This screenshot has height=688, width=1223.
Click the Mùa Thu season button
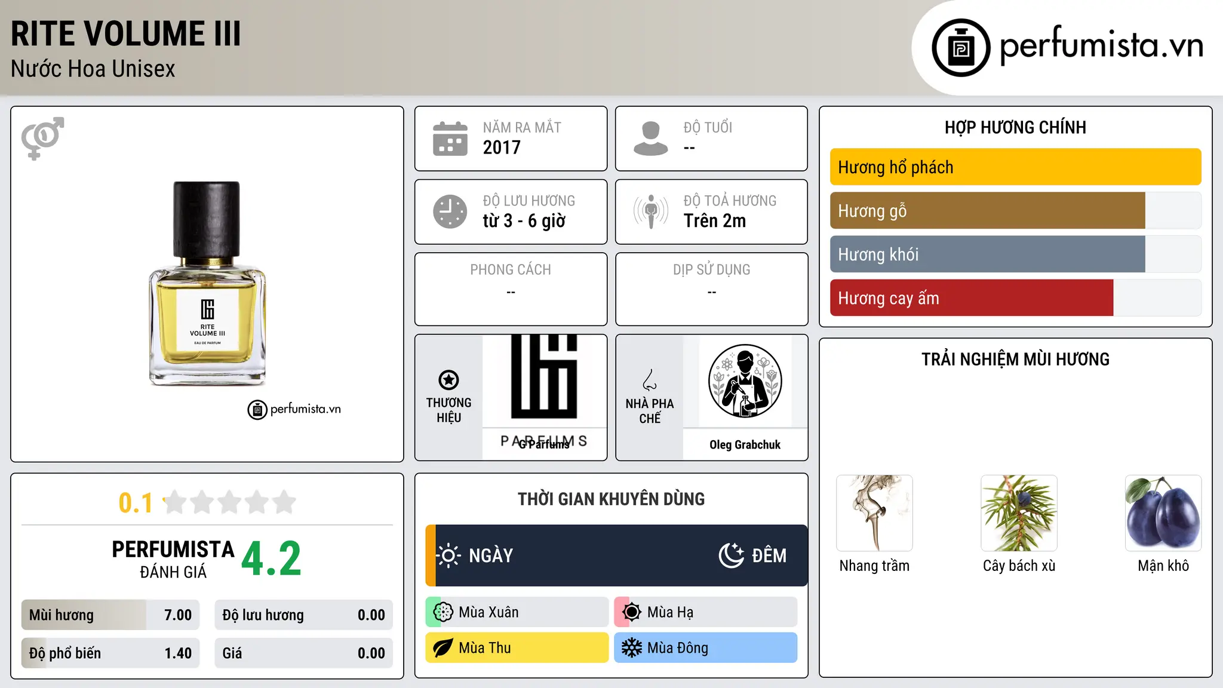517,648
